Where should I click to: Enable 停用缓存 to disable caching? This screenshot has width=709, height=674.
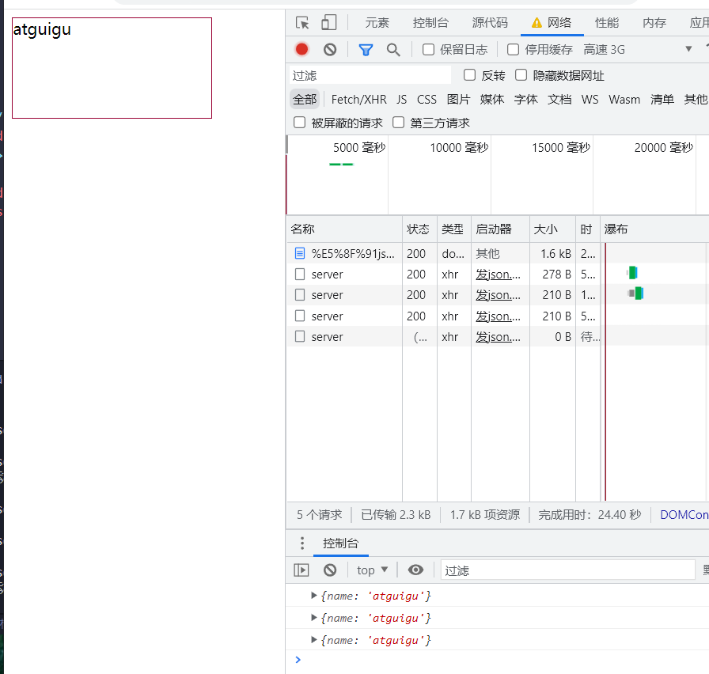513,49
